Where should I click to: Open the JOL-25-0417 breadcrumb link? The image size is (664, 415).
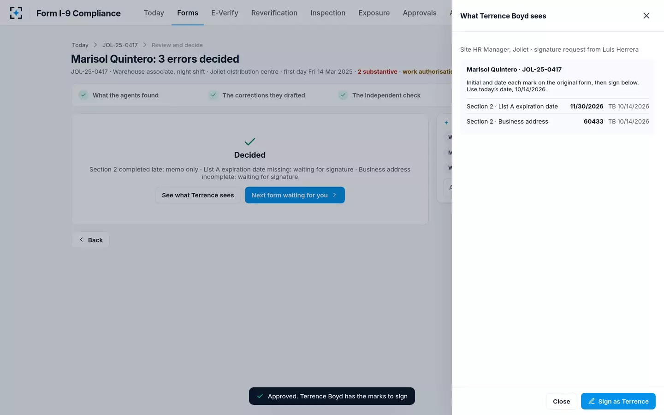click(120, 45)
